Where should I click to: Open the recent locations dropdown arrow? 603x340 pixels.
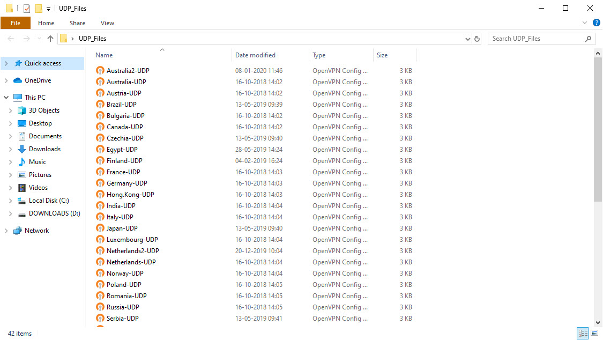point(39,39)
